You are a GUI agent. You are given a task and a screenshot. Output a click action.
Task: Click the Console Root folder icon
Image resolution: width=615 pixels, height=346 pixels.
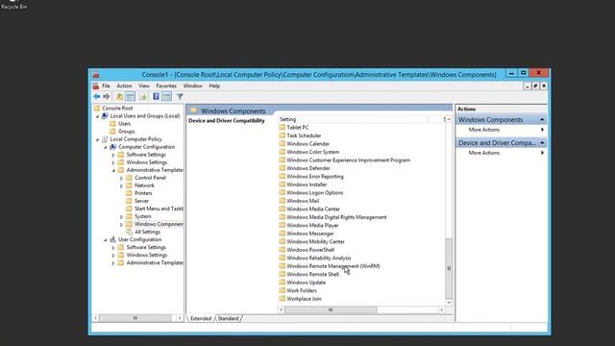coord(97,108)
